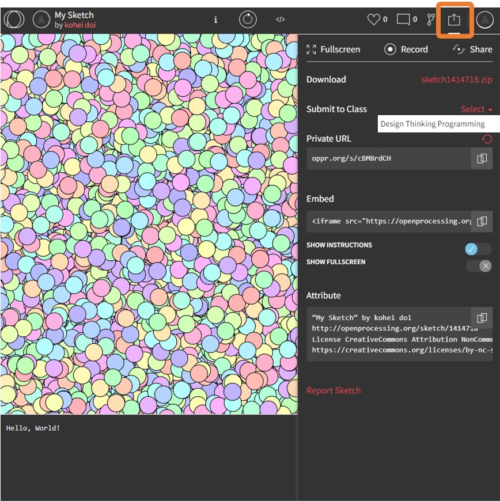Restart the sketch with the play/refresh icon
This screenshot has width=500, height=501.
pos(248,20)
